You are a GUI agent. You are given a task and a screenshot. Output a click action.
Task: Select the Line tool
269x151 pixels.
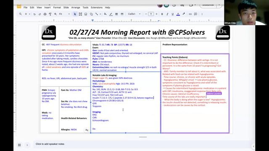point(97,14)
